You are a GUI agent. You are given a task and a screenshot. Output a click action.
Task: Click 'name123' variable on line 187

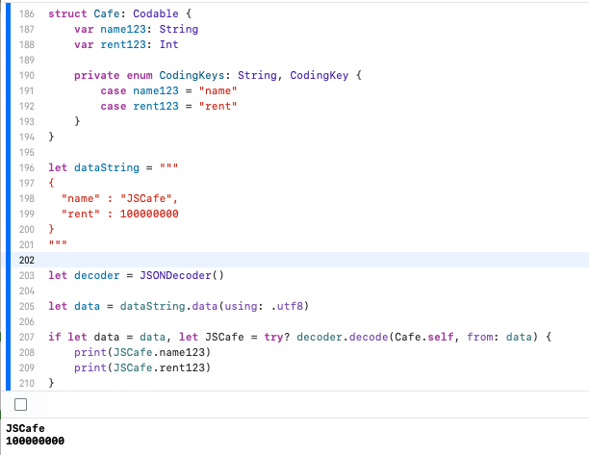(123, 29)
